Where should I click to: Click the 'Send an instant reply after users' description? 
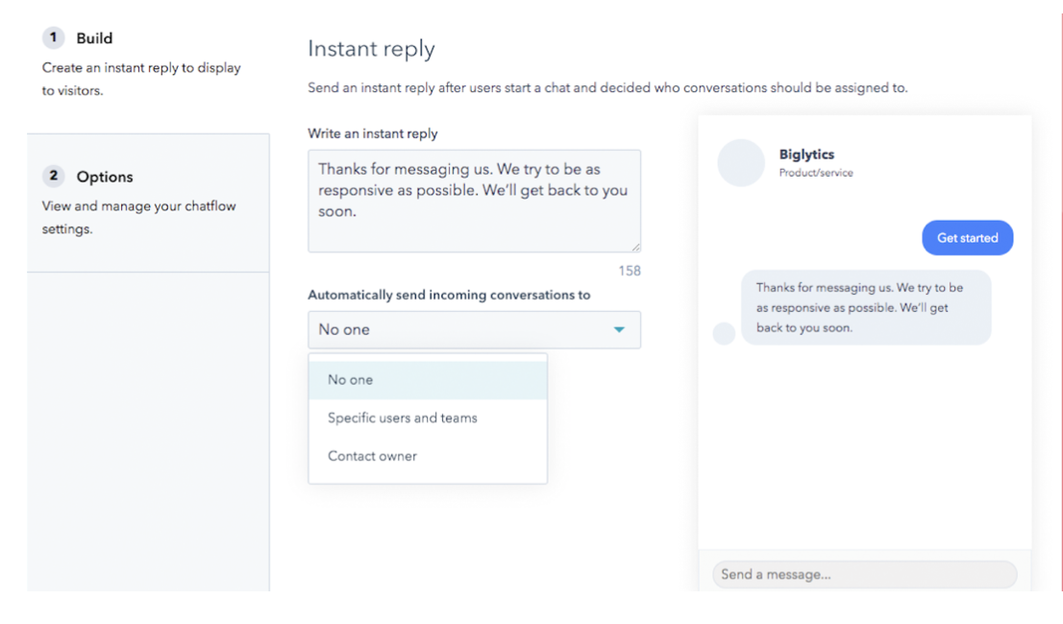coord(607,88)
